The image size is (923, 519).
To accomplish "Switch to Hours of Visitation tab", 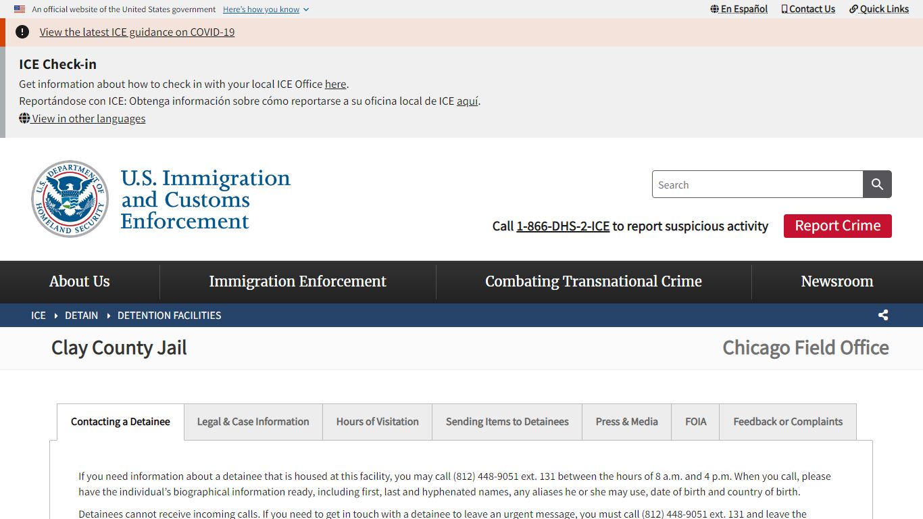I will coord(378,422).
